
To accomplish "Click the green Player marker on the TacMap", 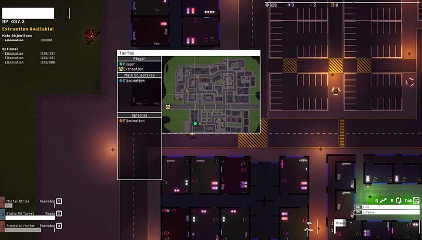I will (x=195, y=123).
